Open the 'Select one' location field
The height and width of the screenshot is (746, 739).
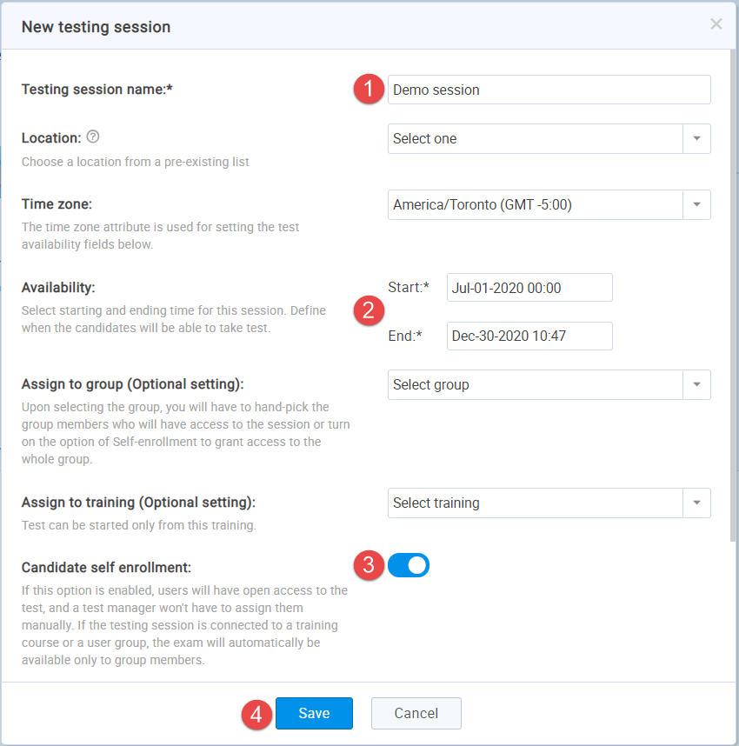coord(535,139)
